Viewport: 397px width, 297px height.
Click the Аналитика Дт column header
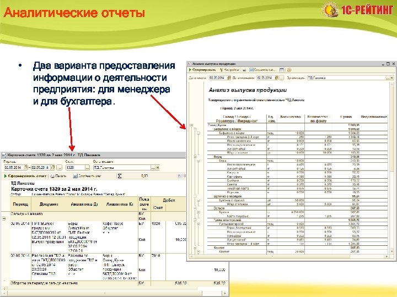tap(84, 204)
